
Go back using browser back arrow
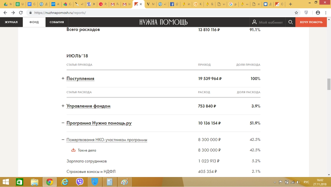5,13
